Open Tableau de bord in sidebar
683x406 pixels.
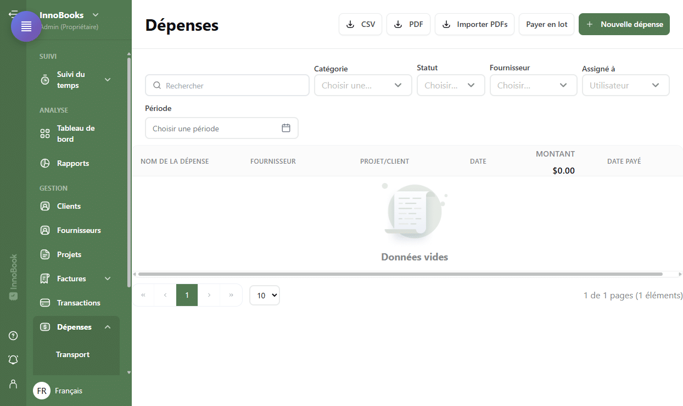(76, 134)
